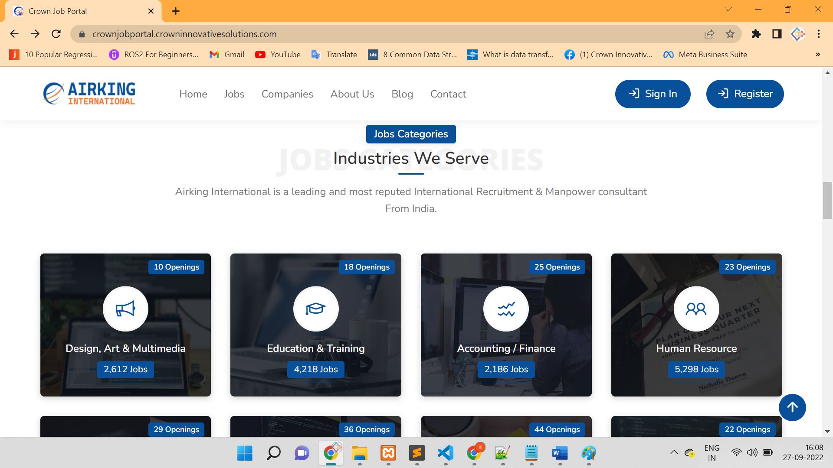This screenshot has height=468, width=833.
Task: Open Visual Studio Code from taskbar
Action: pyautogui.click(x=446, y=453)
